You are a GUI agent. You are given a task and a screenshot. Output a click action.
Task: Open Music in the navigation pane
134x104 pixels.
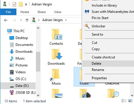tap(17, 58)
